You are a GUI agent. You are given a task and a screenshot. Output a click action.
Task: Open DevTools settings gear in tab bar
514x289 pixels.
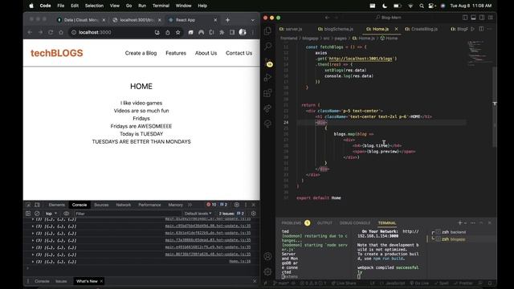(237, 205)
